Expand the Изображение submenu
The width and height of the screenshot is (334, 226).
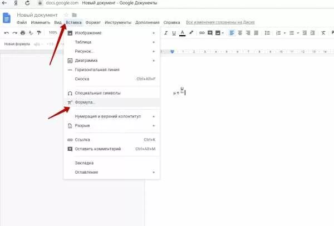point(112,33)
